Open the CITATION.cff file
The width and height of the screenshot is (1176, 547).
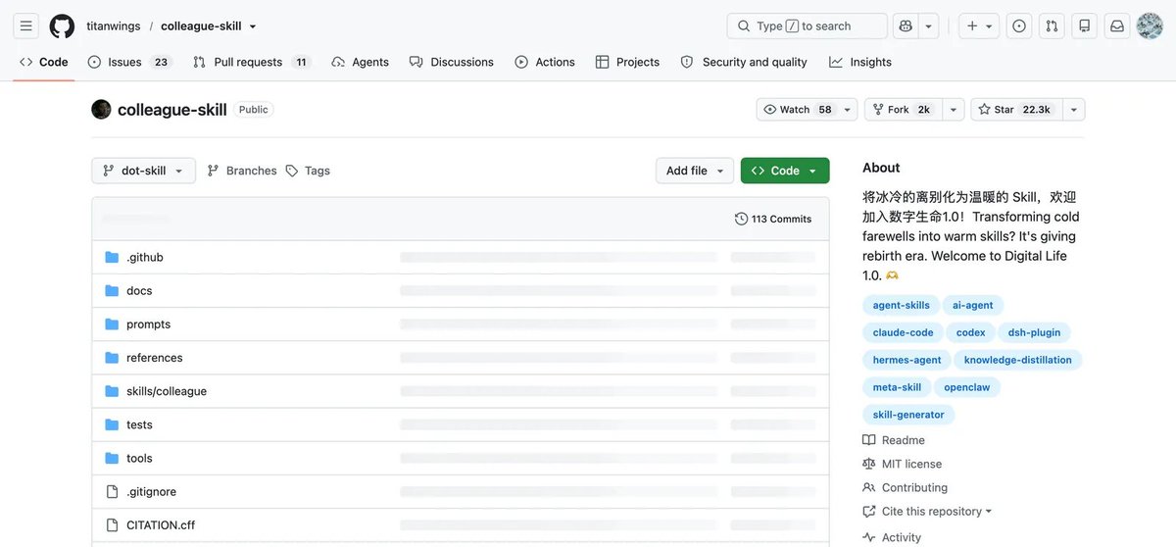coord(161,524)
